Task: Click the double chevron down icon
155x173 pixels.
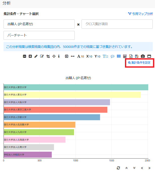Action: click(x=134, y=168)
